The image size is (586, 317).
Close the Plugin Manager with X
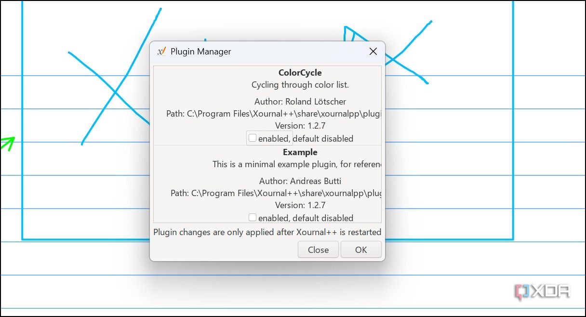coord(373,52)
